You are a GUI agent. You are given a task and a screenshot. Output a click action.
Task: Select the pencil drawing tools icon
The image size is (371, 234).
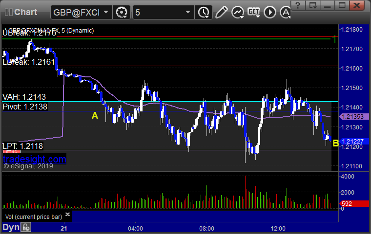[221, 12]
